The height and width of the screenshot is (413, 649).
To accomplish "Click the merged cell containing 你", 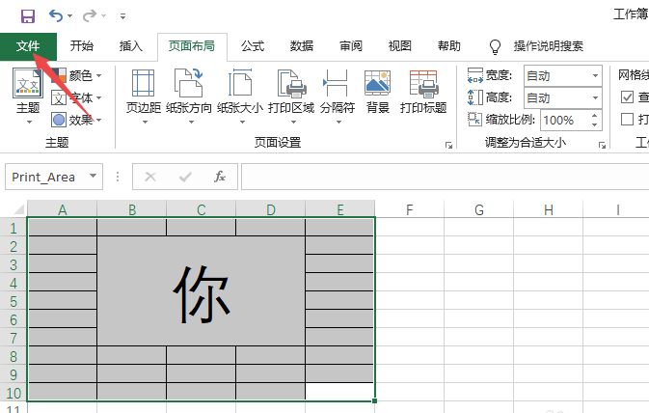I will [x=202, y=291].
